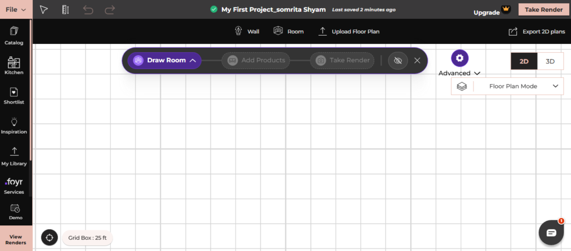Screen dimensions: 571x251
Task: Open the chat support bubble
Action: pos(551,233)
